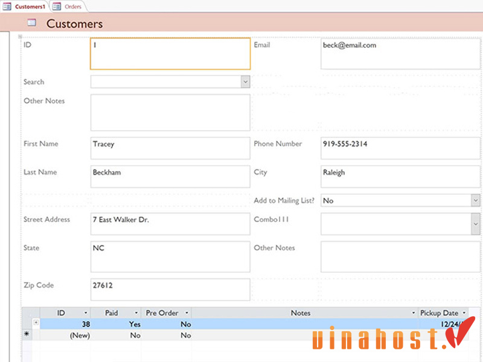Viewport: 483px width, 362px height.
Task: Click the City field containing Raleigh
Action: click(x=400, y=176)
